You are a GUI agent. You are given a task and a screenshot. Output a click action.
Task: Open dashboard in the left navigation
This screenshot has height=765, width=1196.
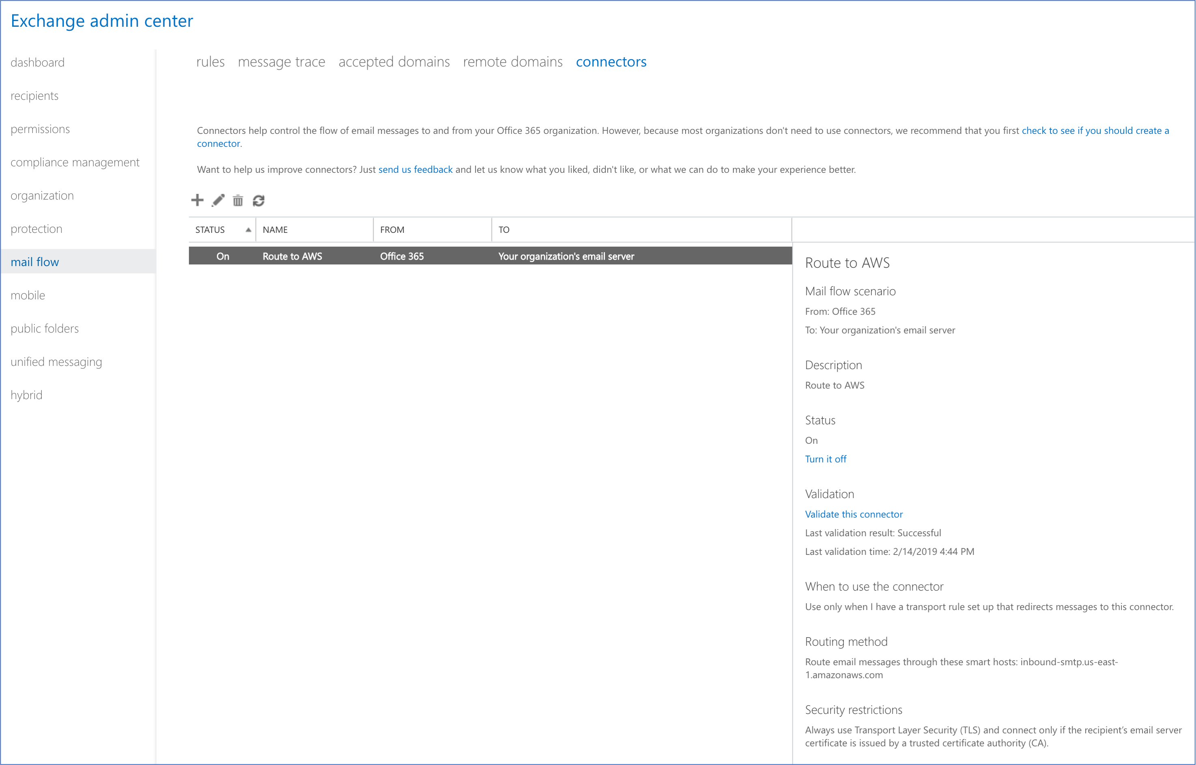(38, 62)
